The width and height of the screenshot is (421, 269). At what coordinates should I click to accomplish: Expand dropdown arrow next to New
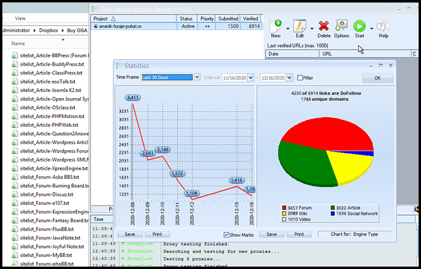(x=287, y=29)
